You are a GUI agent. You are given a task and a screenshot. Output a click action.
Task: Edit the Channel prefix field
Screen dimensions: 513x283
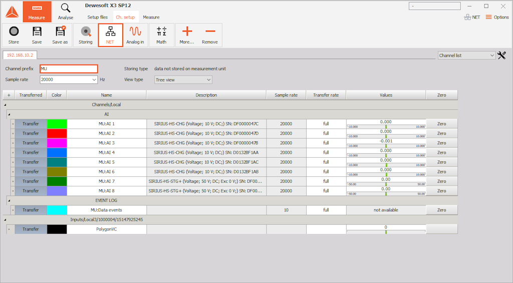(69, 69)
